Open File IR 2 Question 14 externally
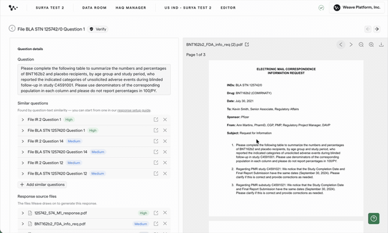 click(156, 141)
